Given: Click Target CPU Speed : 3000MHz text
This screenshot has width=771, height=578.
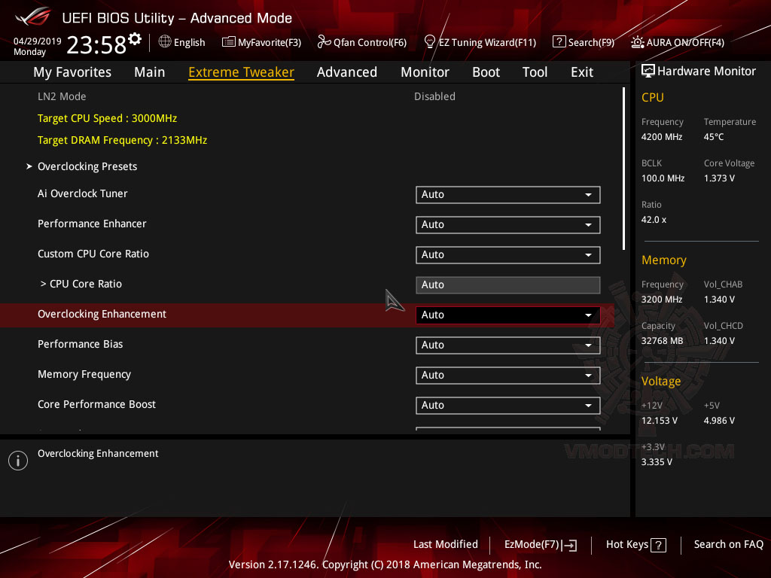Looking at the screenshot, I should click(x=107, y=118).
